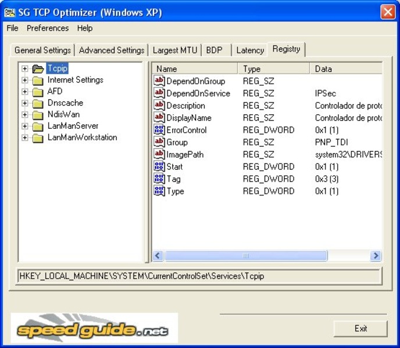Switch to the Largest MTU tab
This screenshot has width=400, height=348.
pos(174,50)
